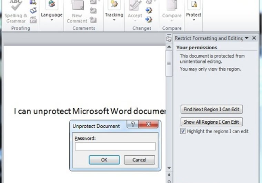Click the pane selector icon above scrollbar
This screenshot has width=262, height=183.
[x=169, y=38]
